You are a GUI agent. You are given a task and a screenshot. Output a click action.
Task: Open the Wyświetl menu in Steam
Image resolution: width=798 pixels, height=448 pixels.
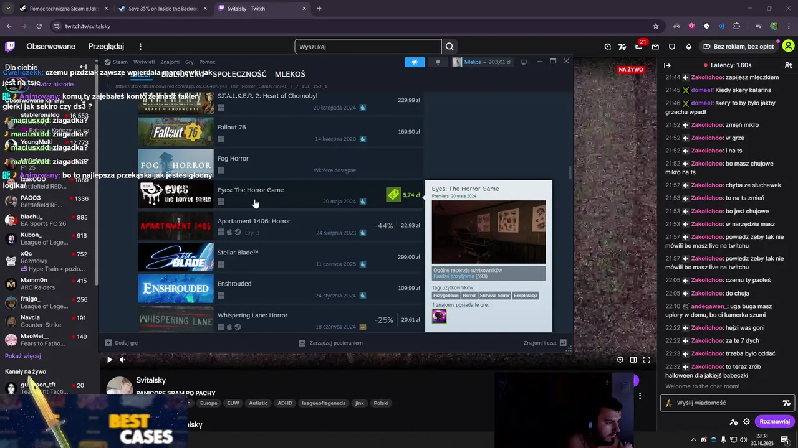(144, 62)
